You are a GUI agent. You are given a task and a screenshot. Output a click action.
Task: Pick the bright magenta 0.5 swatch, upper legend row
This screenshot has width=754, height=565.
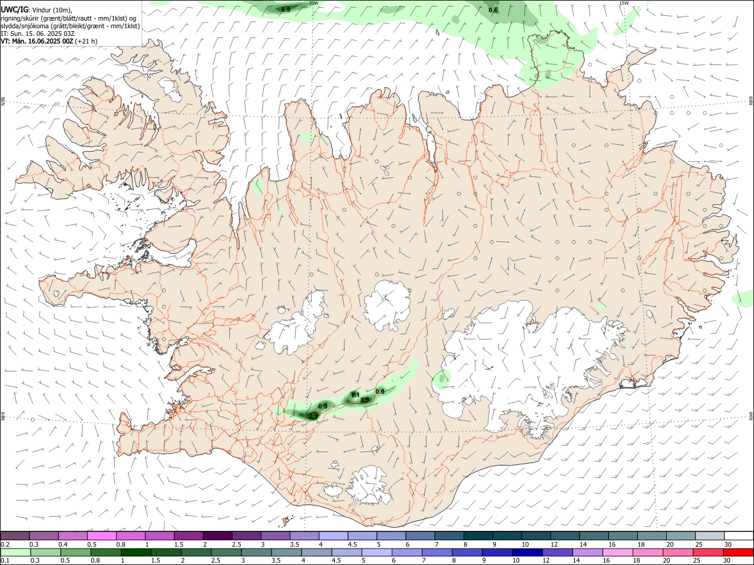point(101,536)
